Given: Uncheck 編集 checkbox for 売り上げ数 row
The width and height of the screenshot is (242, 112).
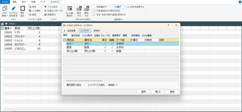Looking at the screenshot, I should click(112, 51).
